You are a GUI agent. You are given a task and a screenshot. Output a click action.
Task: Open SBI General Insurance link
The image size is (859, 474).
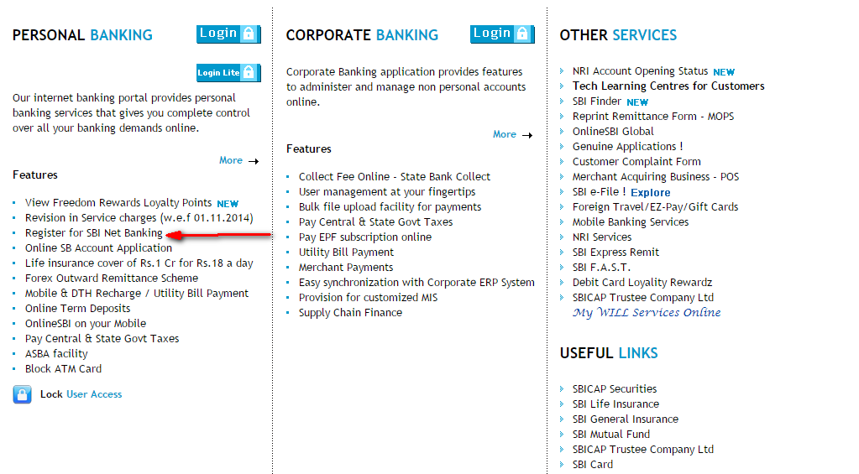click(x=626, y=419)
